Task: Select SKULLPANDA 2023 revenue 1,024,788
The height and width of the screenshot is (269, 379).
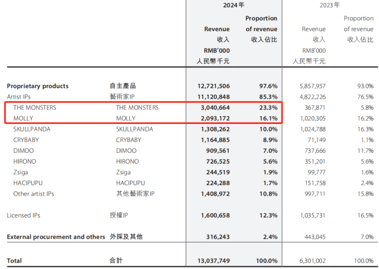Action: 313,129
